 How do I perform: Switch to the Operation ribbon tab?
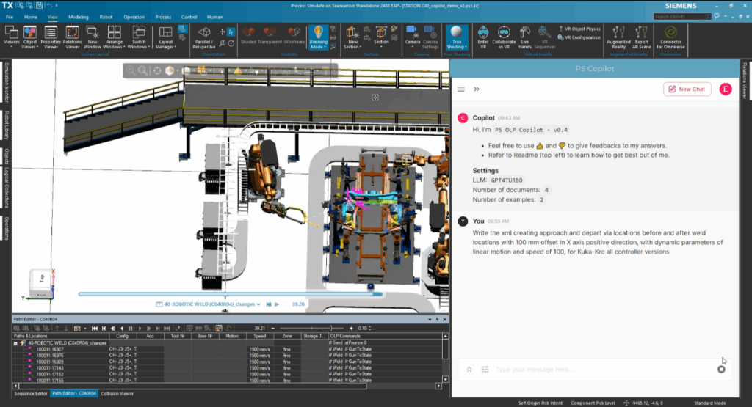[134, 17]
